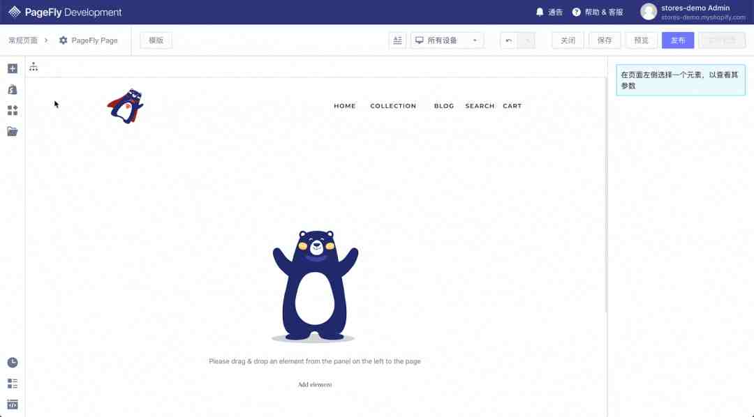Click the 保存 save button
This screenshot has height=417, width=754.
pos(605,40)
